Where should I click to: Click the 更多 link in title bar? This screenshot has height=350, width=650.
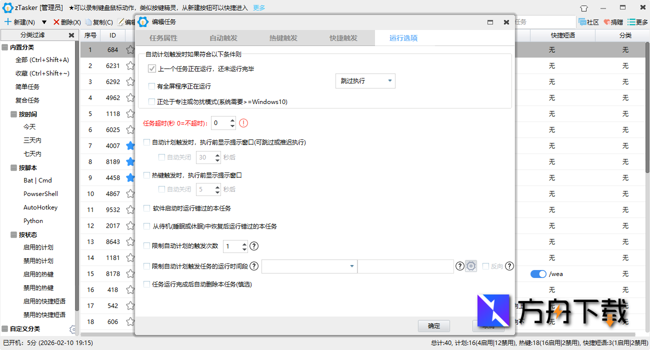(x=258, y=7)
